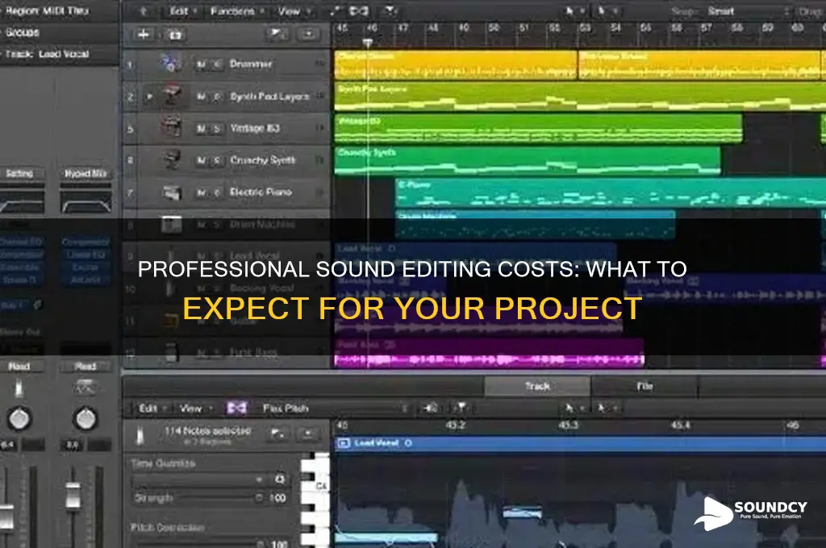
Task: Click the C4 key on piano keyboard
Action: [x=315, y=485]
